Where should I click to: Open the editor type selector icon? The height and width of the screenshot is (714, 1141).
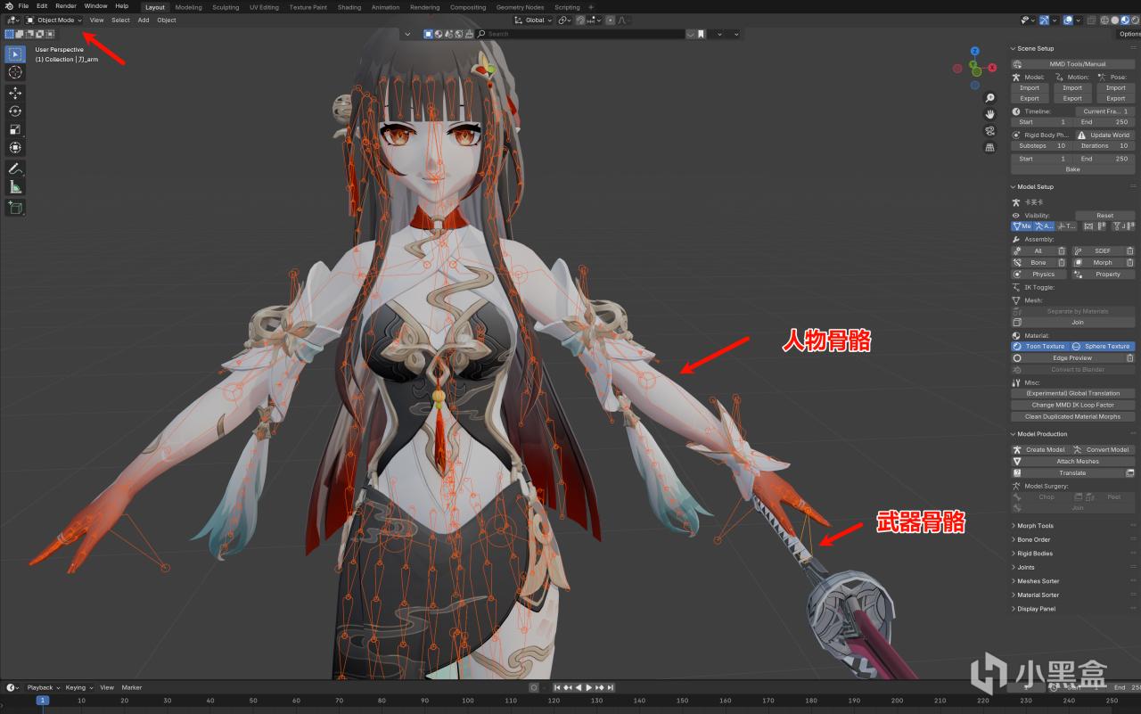pyautogui.click(x=12, y=20)
